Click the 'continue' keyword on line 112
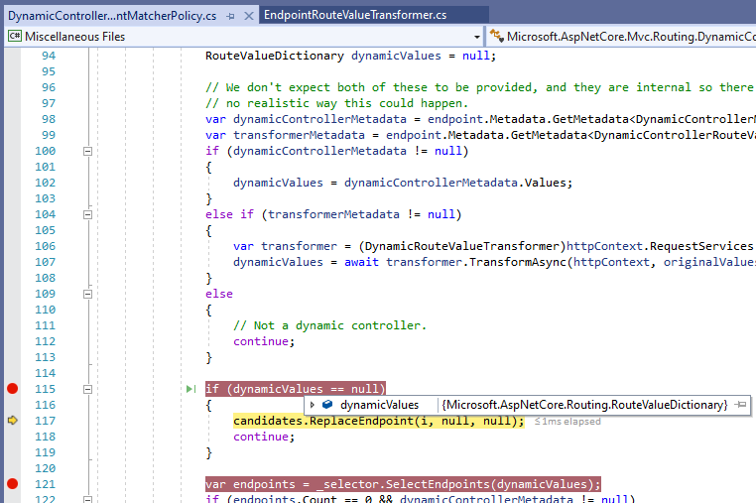Viewport: 756px width, 503px height. point(261,341)
